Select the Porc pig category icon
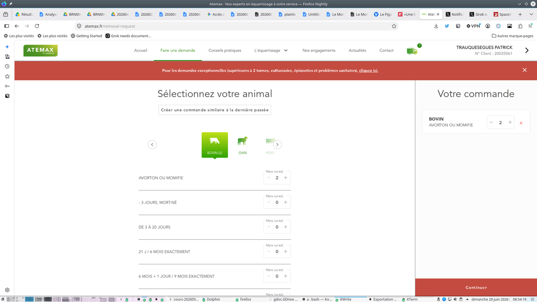 (270, 145)
